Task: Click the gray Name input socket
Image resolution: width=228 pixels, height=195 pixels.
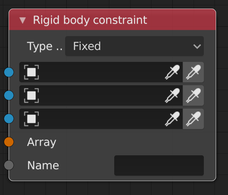Action: pos(9,165)
